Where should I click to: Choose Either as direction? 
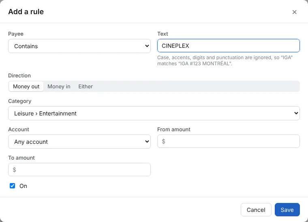pyautogui.click(x=86, y=86)
